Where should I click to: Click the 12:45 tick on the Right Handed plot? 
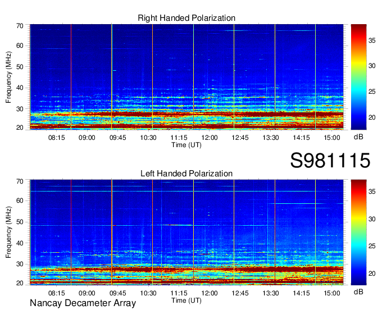point(240,138)
